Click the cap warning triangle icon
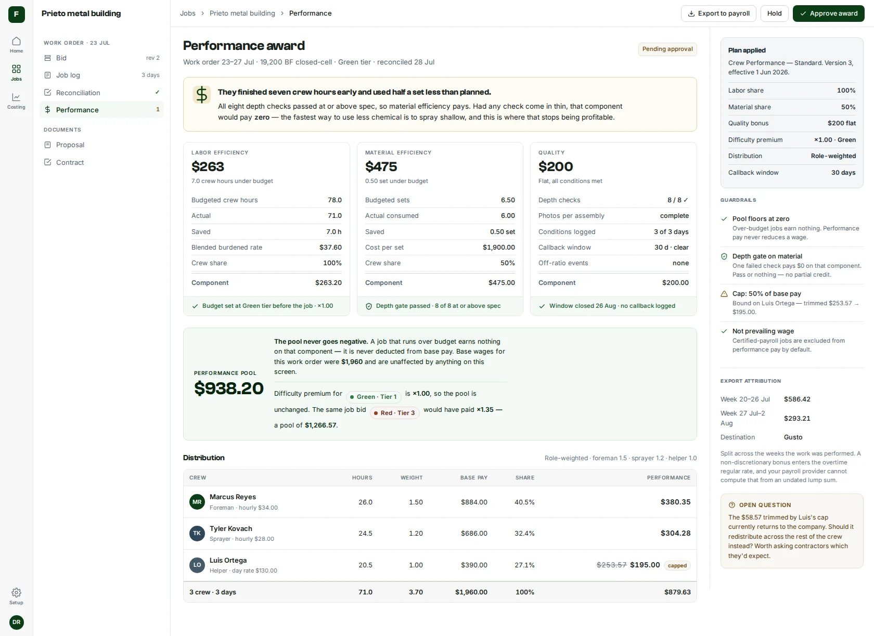This screenshot has height=636, width=874. click(x=724, y=294)
